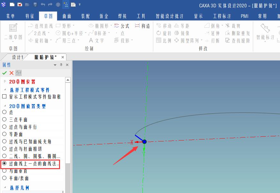The width and height of the screenshot is (280, 193).
Task: Use the 裁剪 trim tool
Action: click(237, 25)
